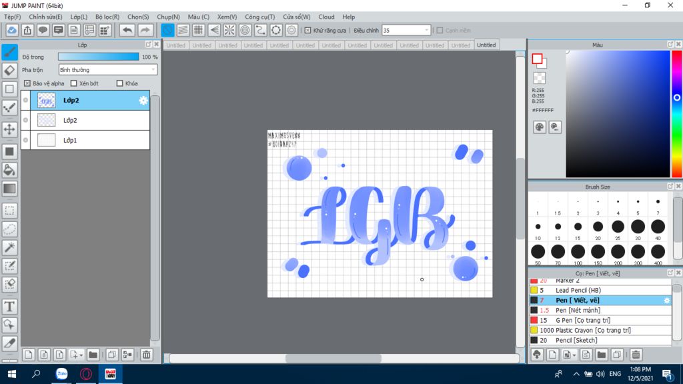Open the Tệp(F) menu

click(12, 17)
